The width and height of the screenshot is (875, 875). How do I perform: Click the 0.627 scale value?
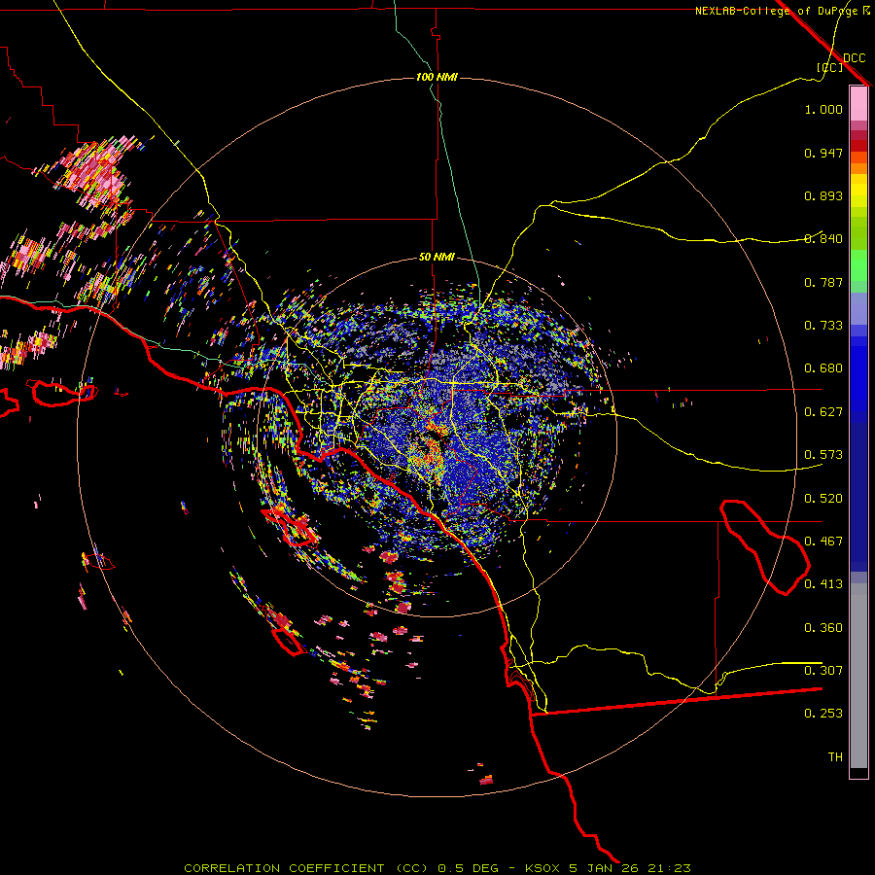pyautogui.click(x=823, y=412)
